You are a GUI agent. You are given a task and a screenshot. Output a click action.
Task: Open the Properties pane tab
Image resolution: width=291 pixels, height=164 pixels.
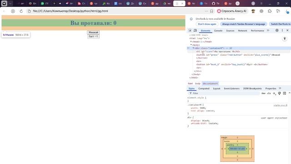(x=271, y=88)
